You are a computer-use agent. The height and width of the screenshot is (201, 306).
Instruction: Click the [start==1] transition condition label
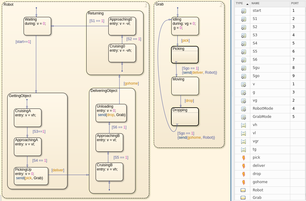(x=23, y=42)
